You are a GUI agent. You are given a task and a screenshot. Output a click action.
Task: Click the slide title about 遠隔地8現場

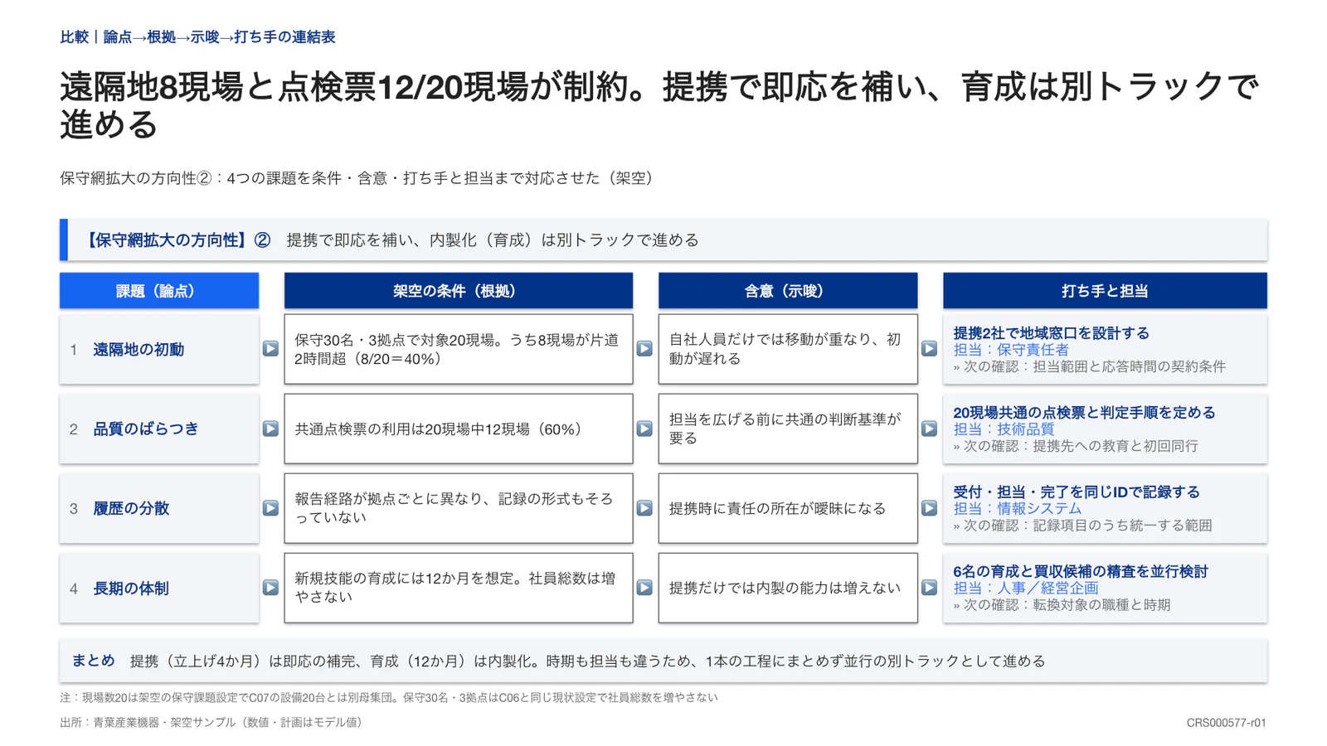[x=659, y=105]
